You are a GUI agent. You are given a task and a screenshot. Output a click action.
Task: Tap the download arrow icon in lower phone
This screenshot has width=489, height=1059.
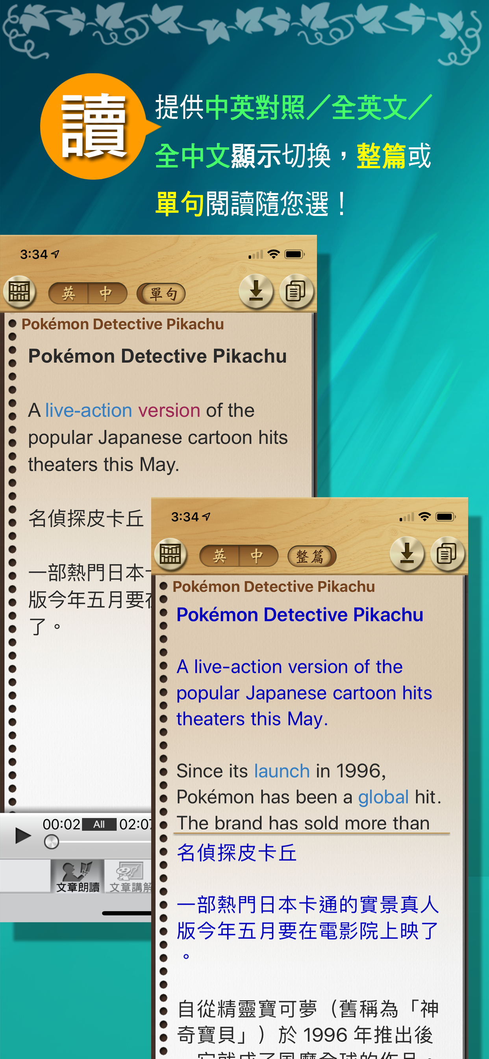click(407, 554)
